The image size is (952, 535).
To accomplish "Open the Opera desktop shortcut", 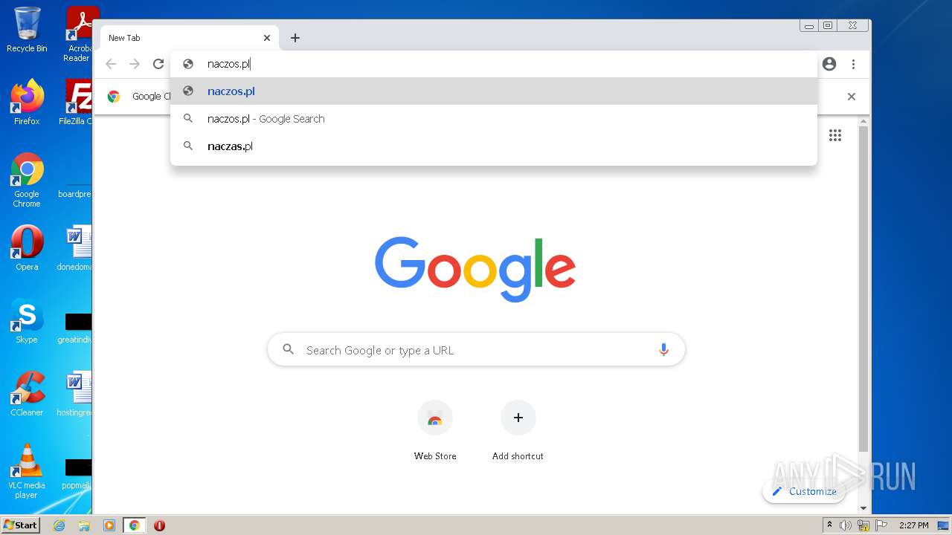I will pyautogui.click(x=27, y=248).
